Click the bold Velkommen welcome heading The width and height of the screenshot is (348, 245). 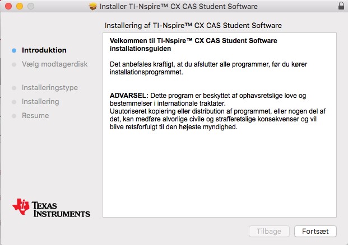coord(193,45)
